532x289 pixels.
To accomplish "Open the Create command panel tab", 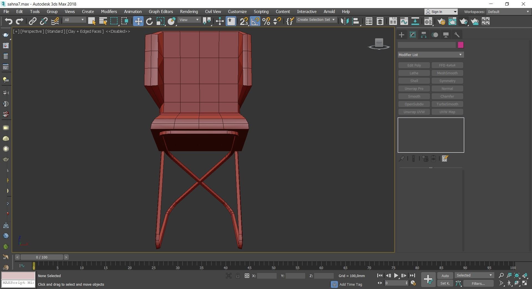I will [x=401, y=35].
